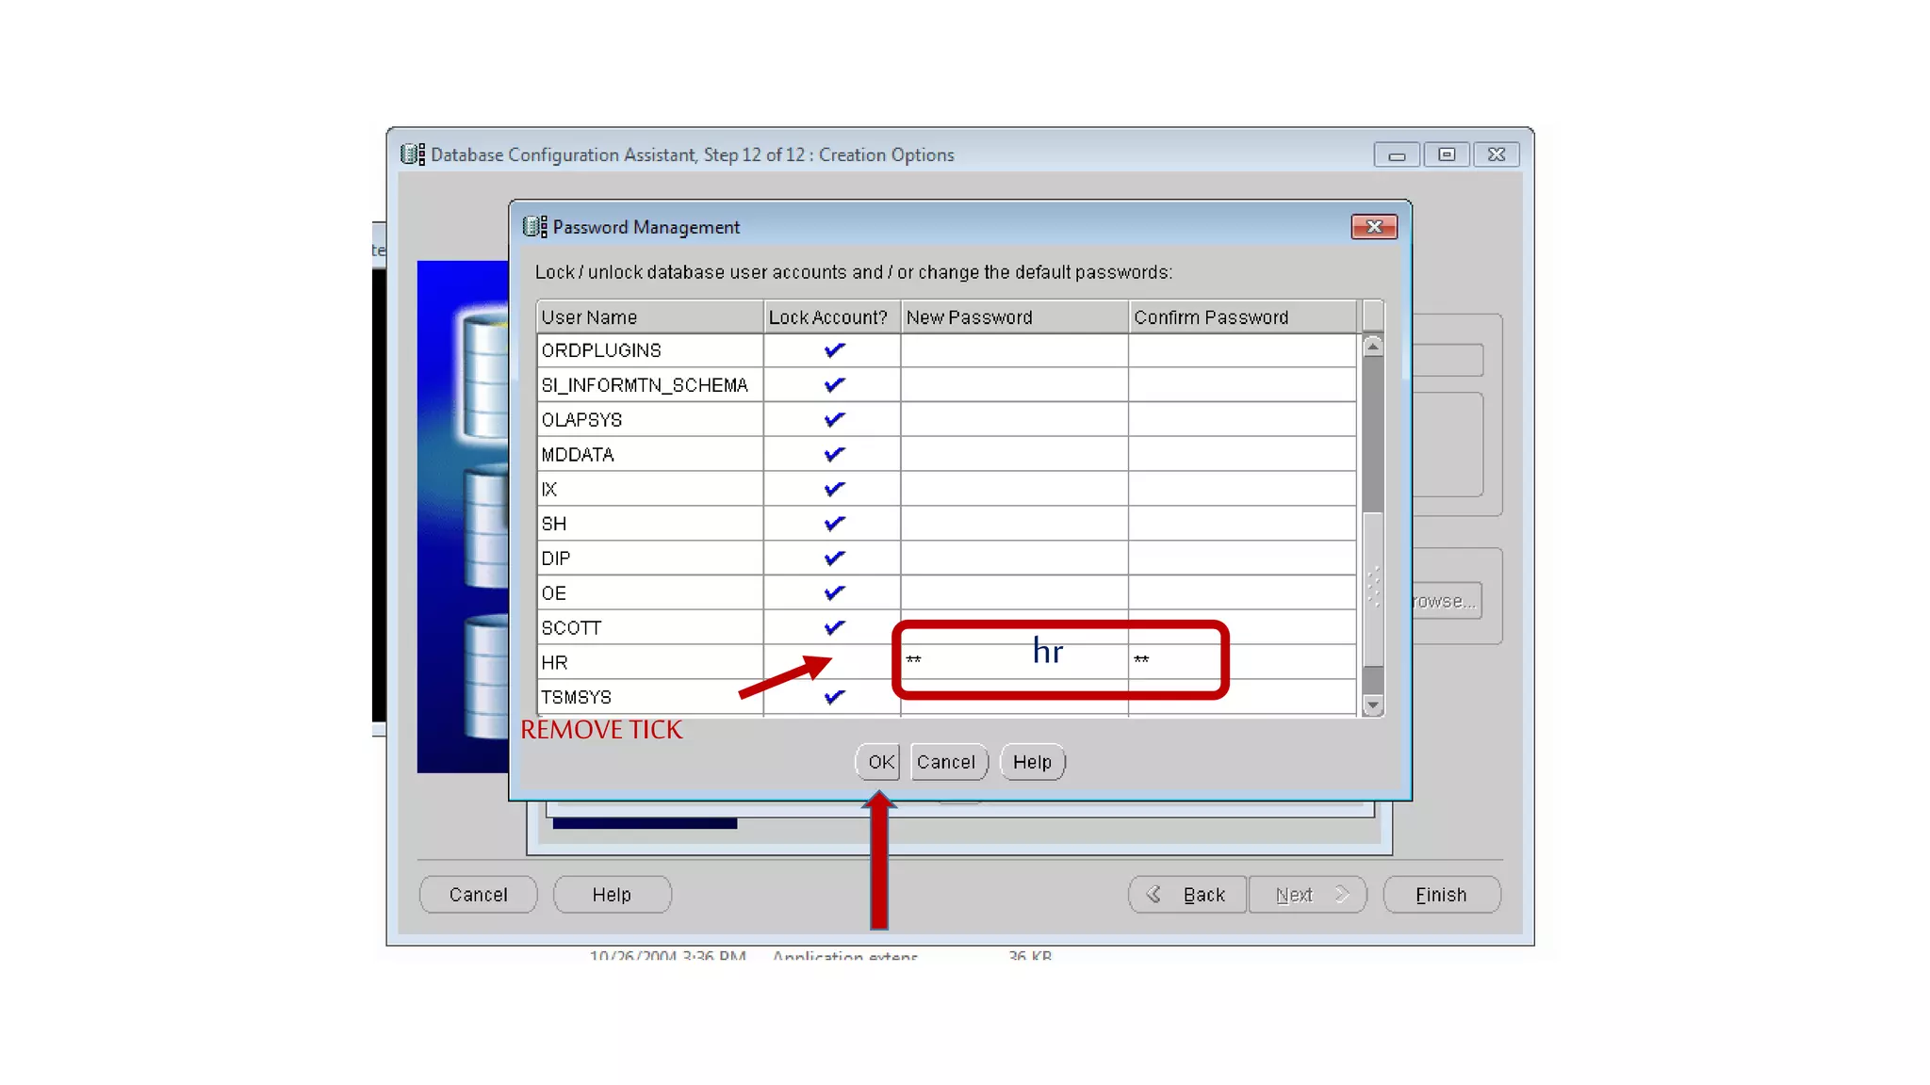The width and height of the screenshot is (1930, 1085).
Task: Select the MDDATA user name row
Action: pos(650,455)
